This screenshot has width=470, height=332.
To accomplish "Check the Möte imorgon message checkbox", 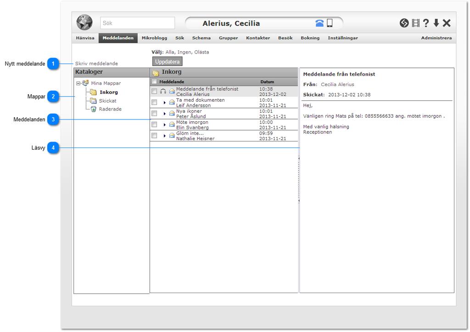I will pyautogui.click(x=154, y=125).
